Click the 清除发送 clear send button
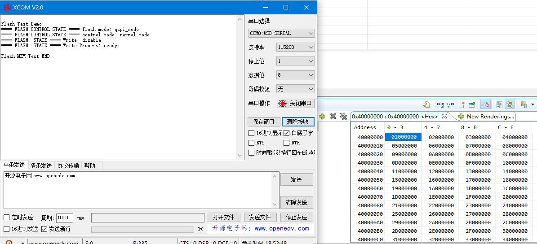 tap(297, 202)
